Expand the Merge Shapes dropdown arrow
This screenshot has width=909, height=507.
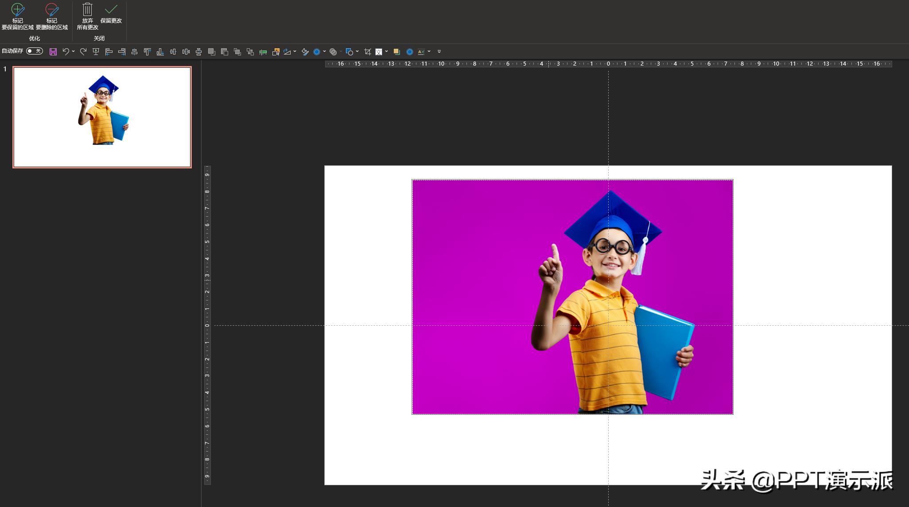(341, 51)
